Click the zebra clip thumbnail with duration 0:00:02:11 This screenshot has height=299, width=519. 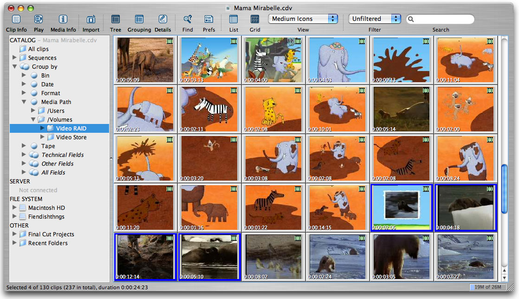210,109
